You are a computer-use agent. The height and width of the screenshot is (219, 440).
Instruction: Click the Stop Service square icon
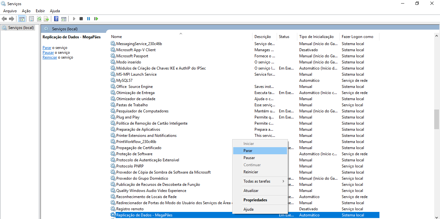coord(81,19)
